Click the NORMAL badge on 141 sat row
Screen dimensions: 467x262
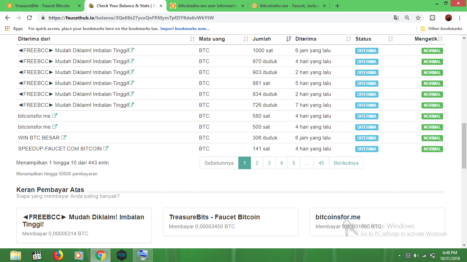click(x=432, y=149)
